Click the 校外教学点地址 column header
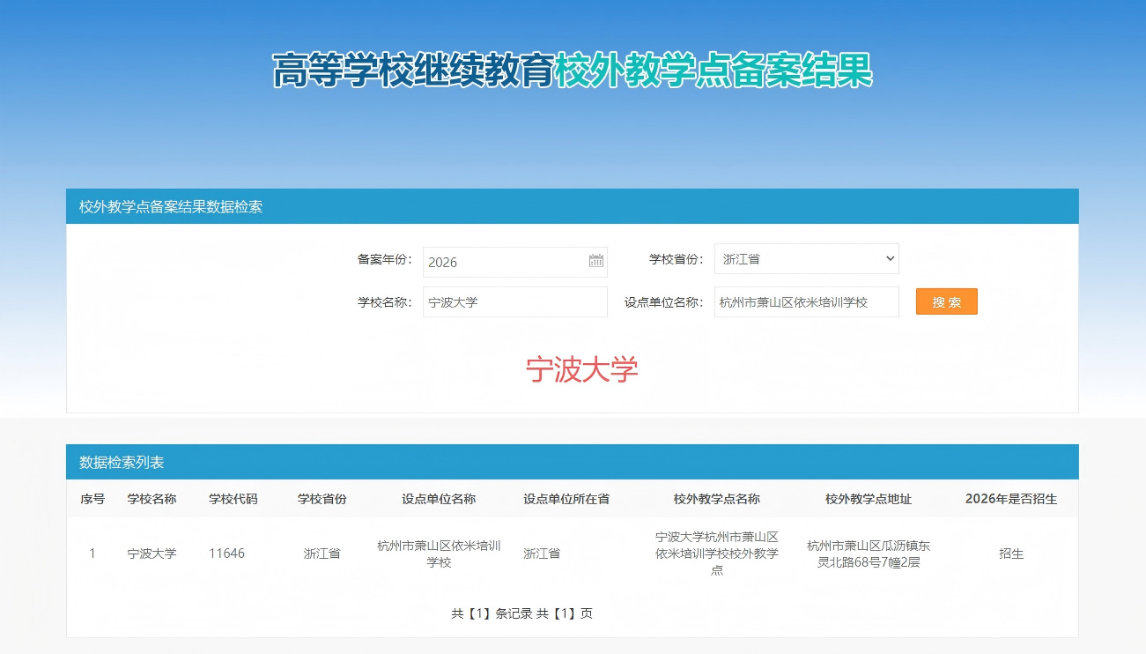Viewport: 1146px width, 654px height. click(x=869, y=499)
